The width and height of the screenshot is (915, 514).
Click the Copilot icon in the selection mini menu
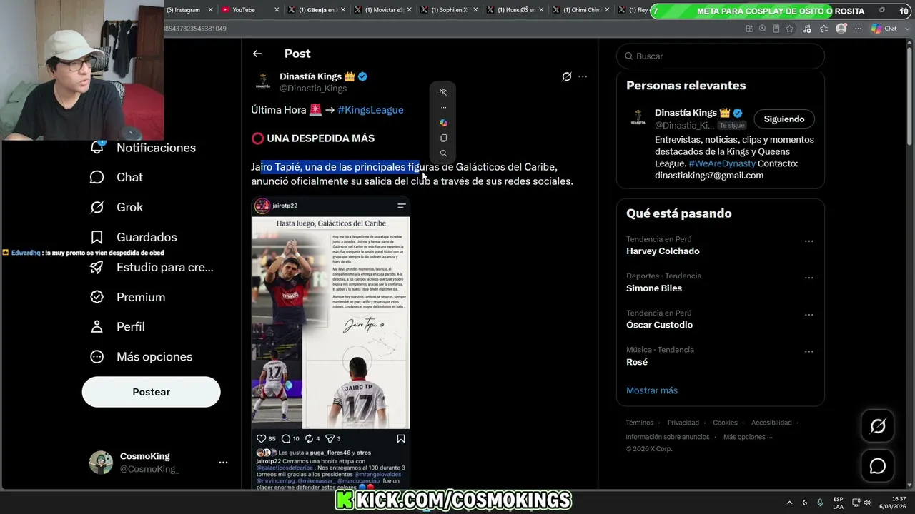443,123
